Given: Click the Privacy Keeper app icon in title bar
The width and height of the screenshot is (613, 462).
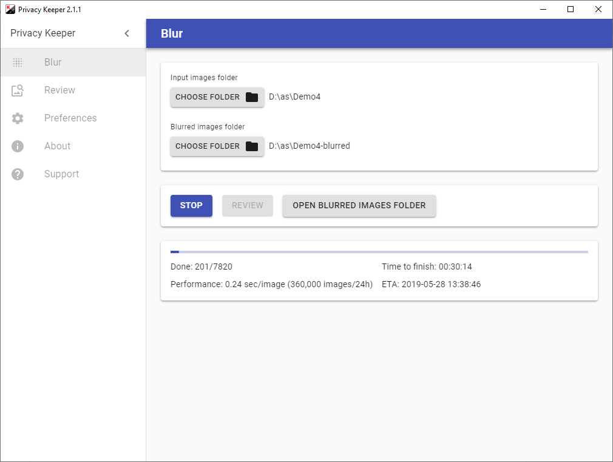Looking at the screenshot, I should point(10,9).
